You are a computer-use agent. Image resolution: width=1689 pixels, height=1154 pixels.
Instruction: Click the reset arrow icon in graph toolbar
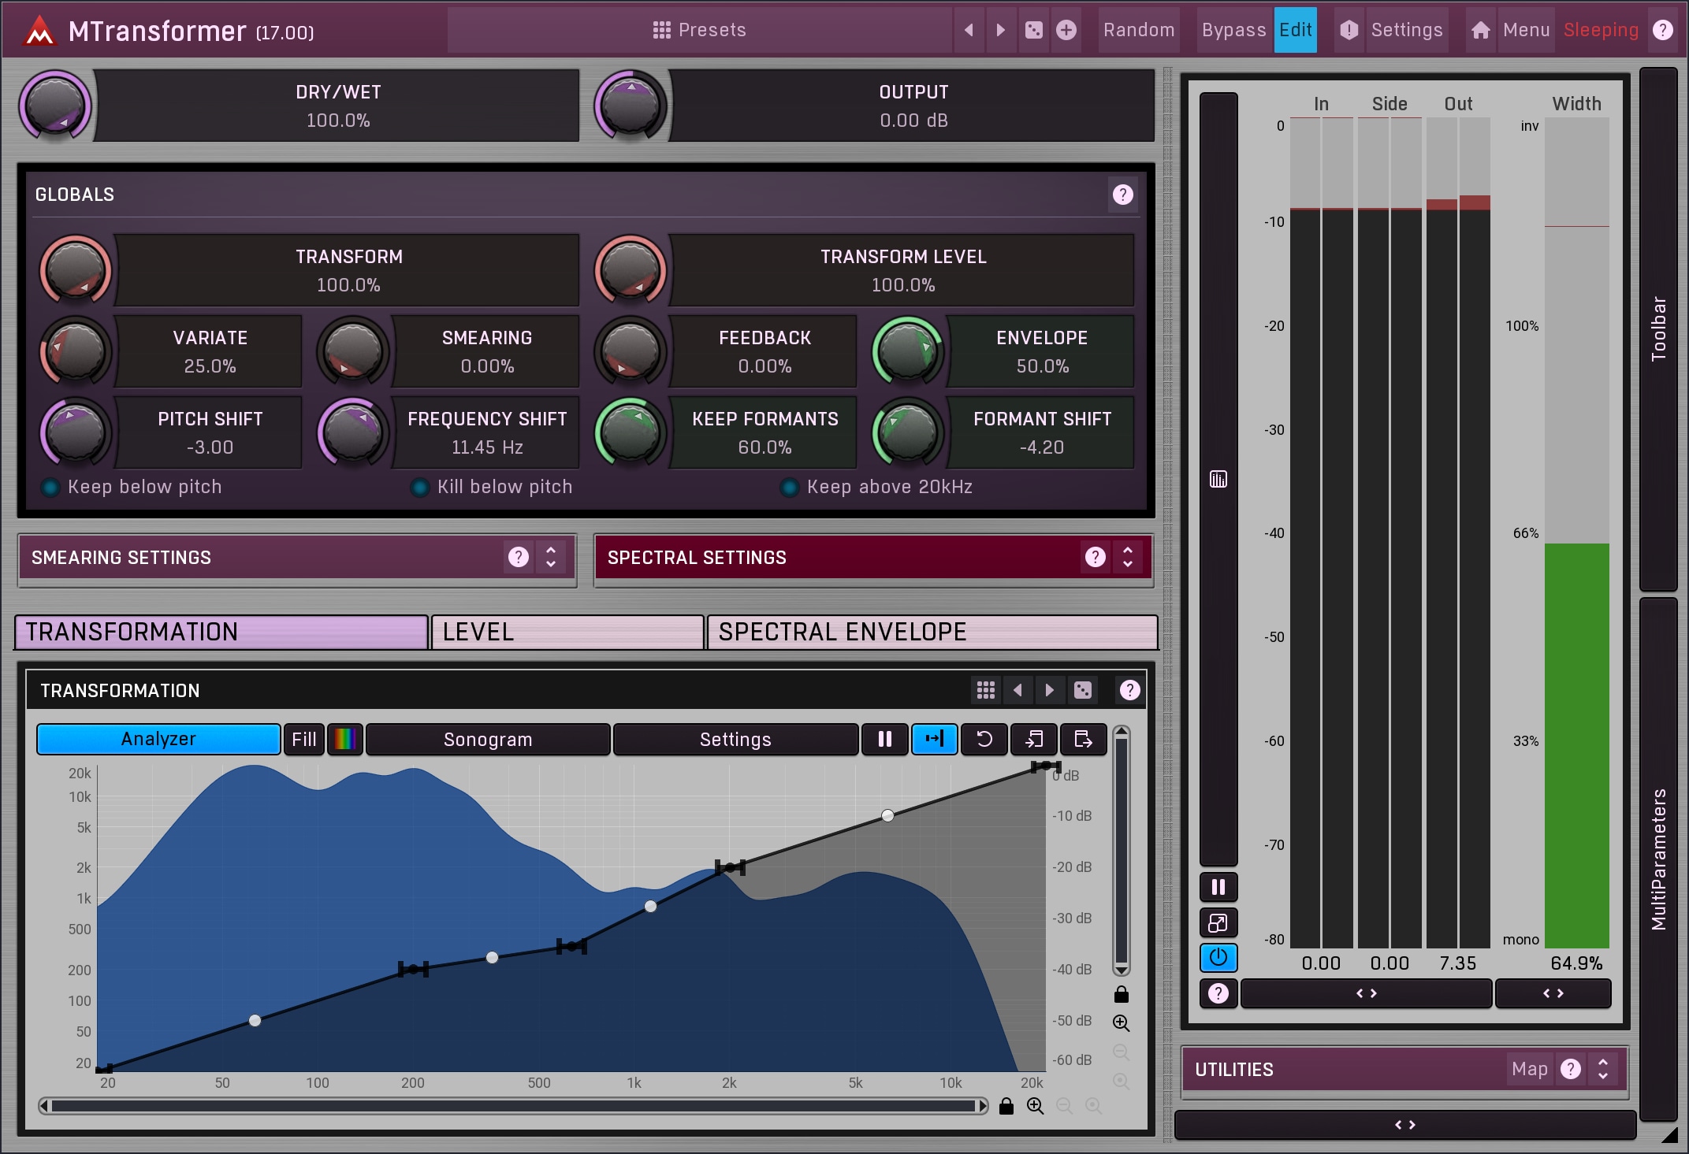(984, 739)
